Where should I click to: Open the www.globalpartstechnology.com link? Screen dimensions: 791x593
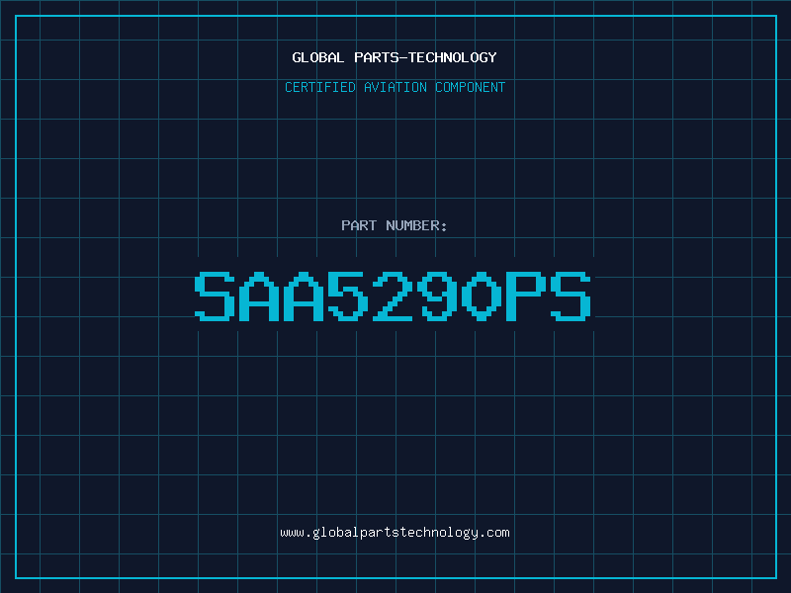tap(395, 533)
